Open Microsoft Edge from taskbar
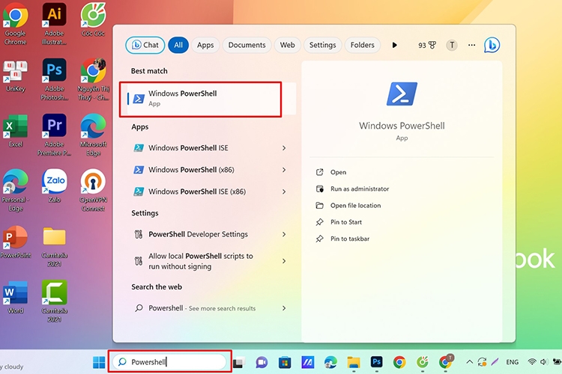 tap(330, 363)
